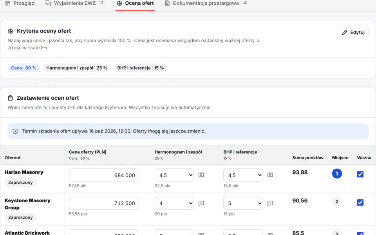Image resolution: width=376 pixels, height=235 pixels.
Task: Expand BHP i referencje score dropdown for Harlan Masonry
Action: (x=243, y=175)
